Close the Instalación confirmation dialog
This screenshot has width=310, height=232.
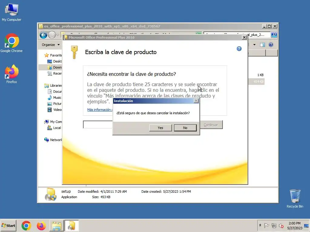(x=196, y=101)
